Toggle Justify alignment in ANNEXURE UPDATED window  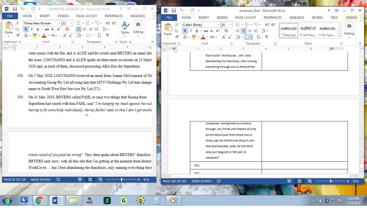tap(96, 29)
